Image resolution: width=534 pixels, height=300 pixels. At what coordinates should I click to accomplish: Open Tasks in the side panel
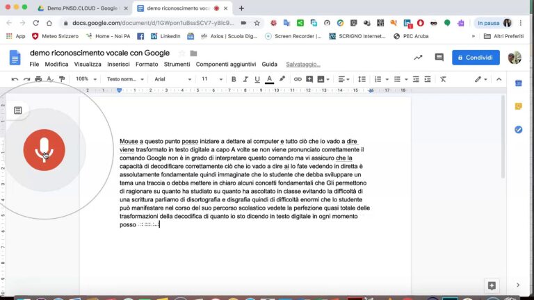pos(518,130)
